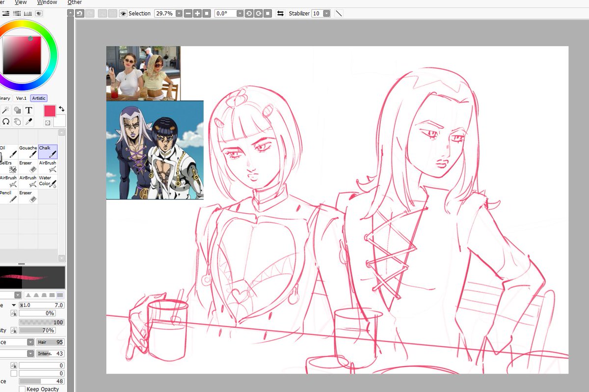Choose the flattest brush edge shape
The image size is (589, 392).
pos(60,295)
